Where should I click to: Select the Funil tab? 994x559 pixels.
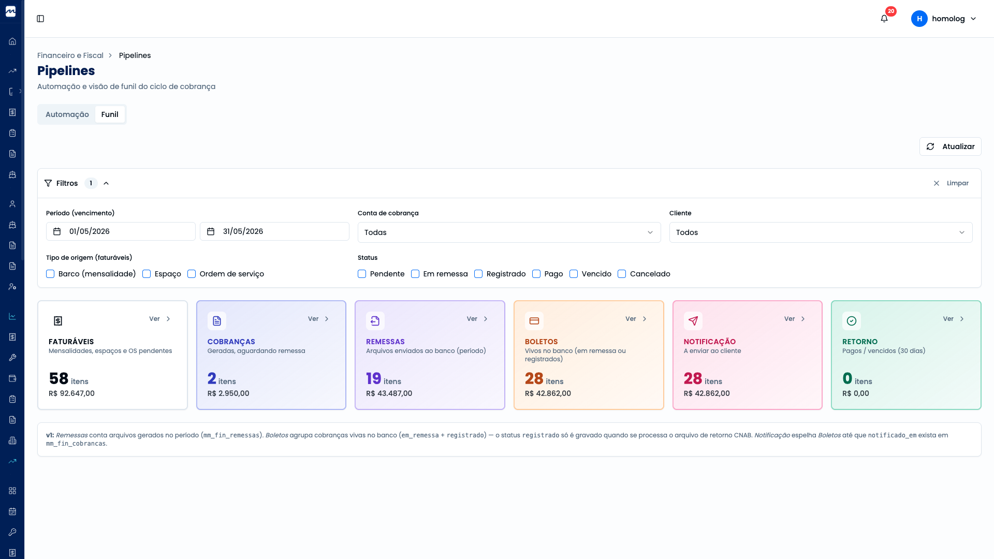coord(110,114)
